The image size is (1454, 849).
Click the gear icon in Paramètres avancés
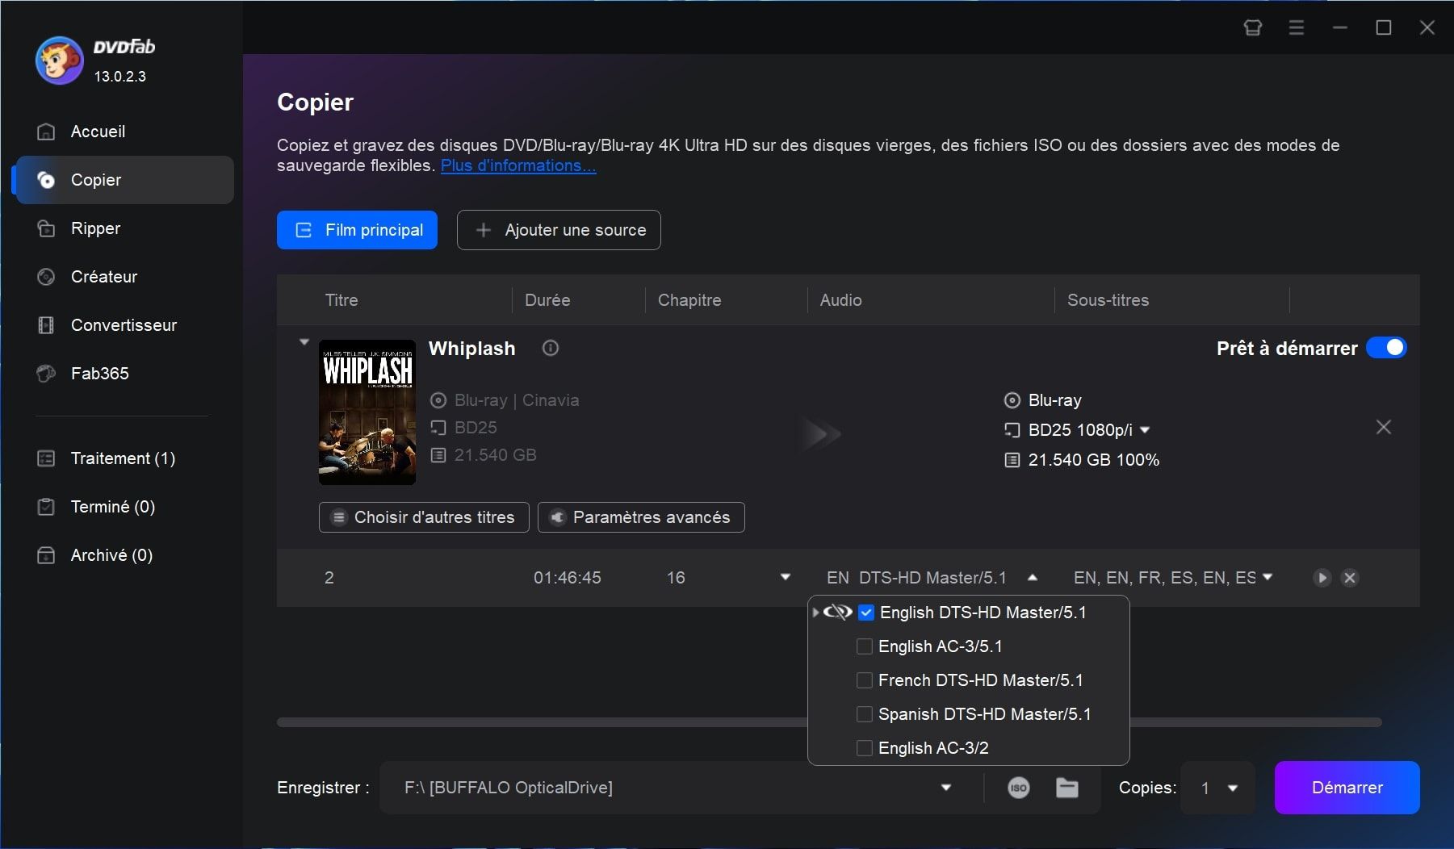(x=557, y=517)
